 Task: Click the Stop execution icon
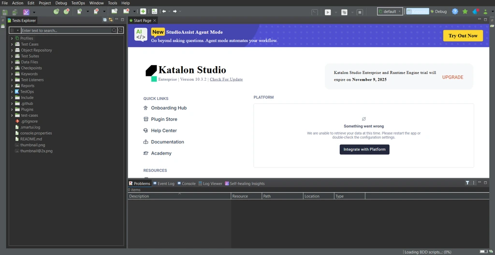(360, 12)
